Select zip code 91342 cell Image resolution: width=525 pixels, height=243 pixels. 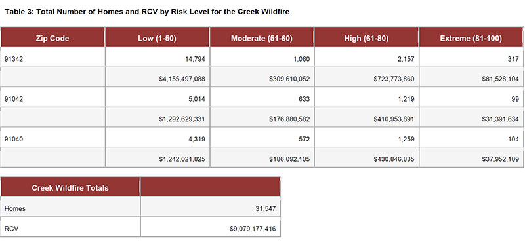coord(52,57)
